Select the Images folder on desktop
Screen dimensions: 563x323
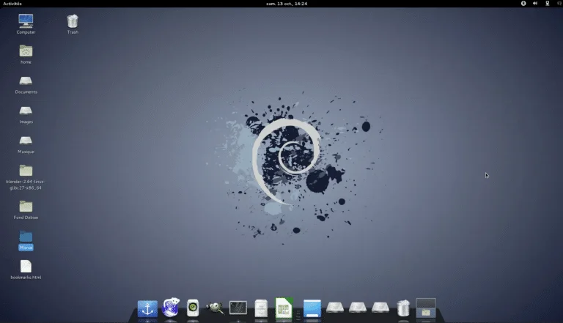point(26,111)
